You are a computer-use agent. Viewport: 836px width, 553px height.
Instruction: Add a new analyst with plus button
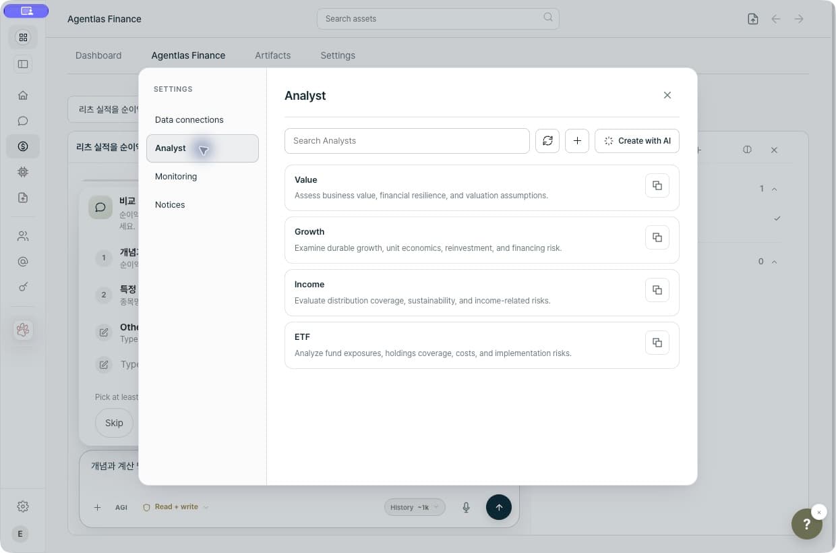coord(577,141)
